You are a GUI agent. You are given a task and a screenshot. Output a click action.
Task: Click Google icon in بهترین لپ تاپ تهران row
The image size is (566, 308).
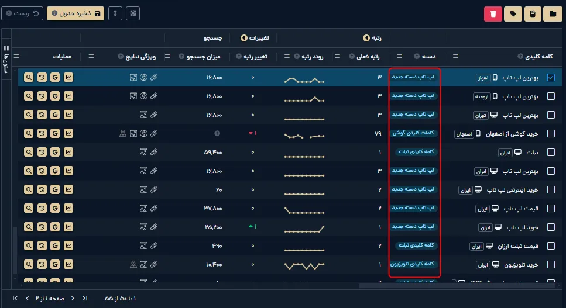55,115
